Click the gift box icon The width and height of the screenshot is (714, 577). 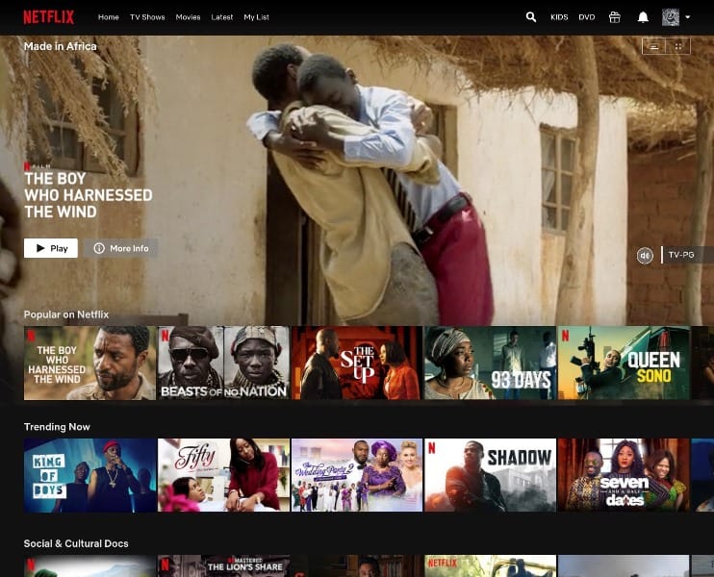click(615, 17)
